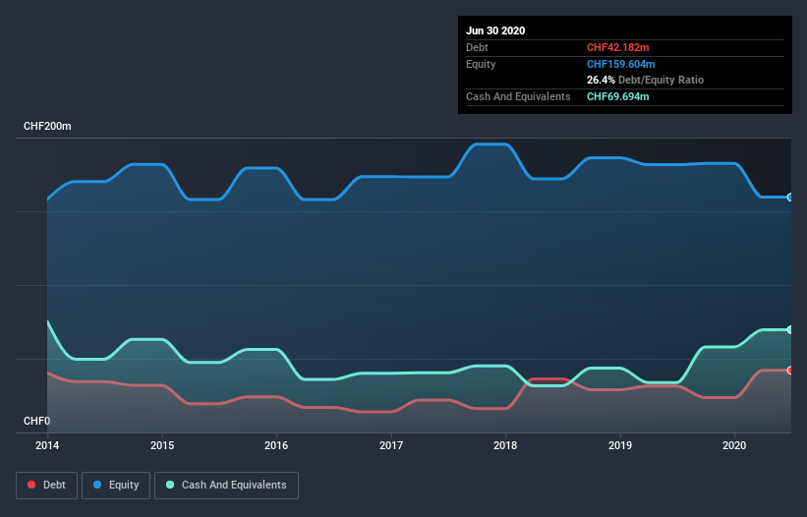
Task: Click the teal Cash legend dot
Action: coord(170,485)
